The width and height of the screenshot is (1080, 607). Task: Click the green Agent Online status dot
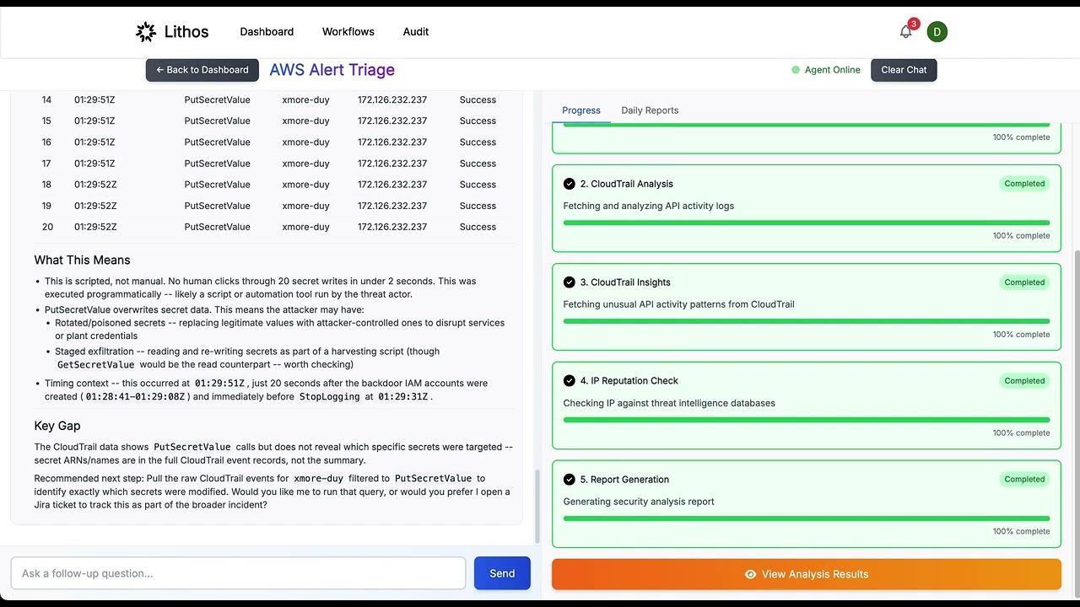796,70
